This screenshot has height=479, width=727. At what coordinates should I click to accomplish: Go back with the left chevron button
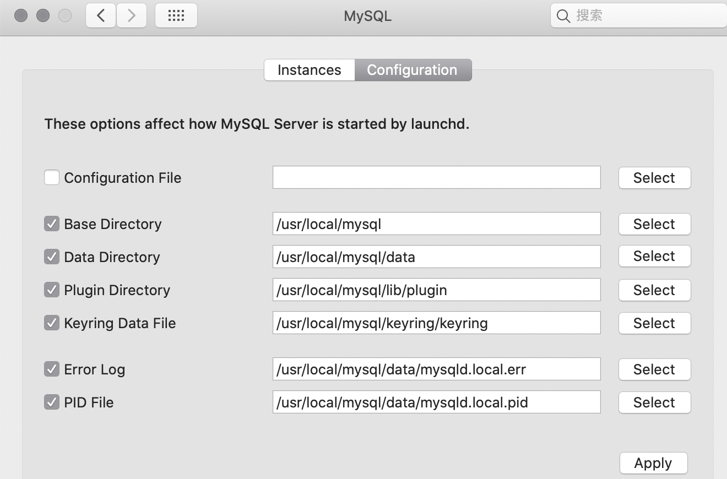(x=101, y=15)
